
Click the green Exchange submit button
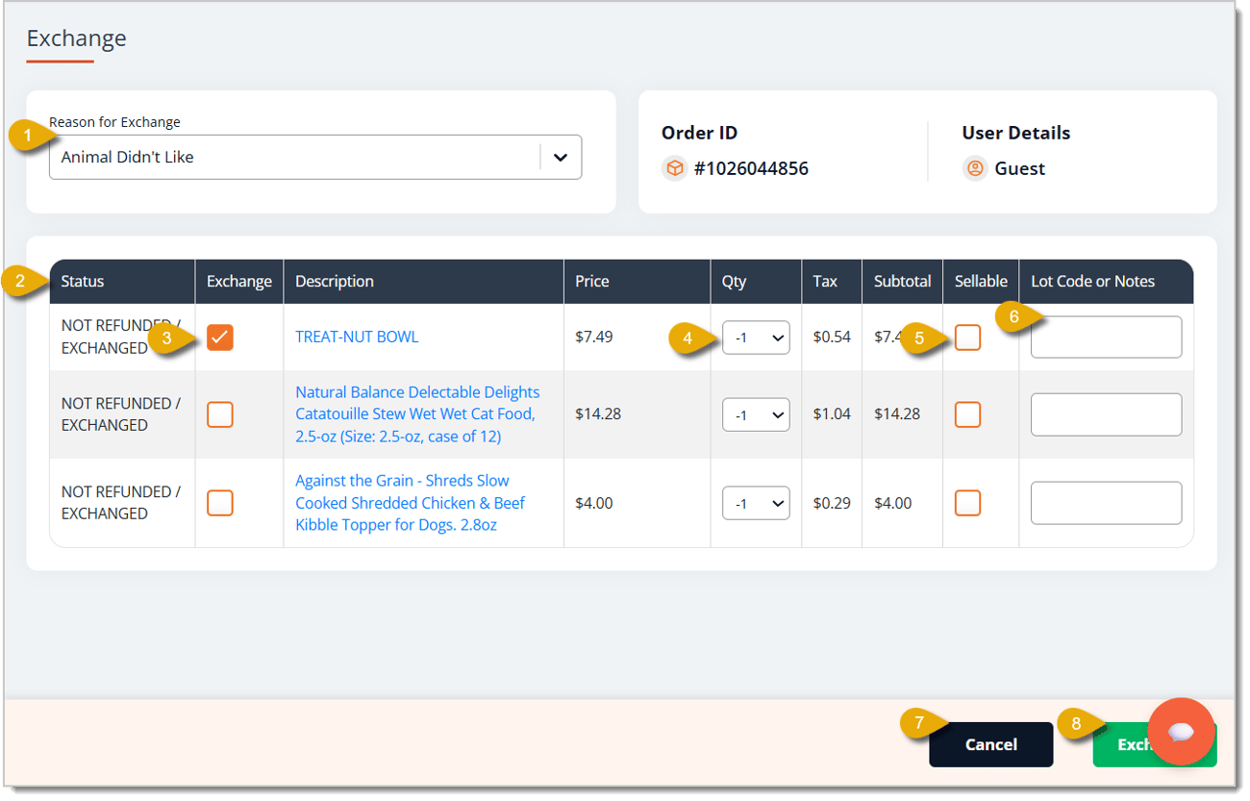pos(1154,744)
